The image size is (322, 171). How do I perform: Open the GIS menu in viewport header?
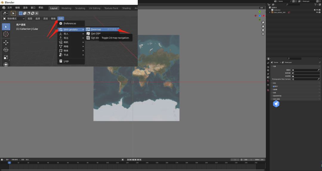tap(61, 19)
